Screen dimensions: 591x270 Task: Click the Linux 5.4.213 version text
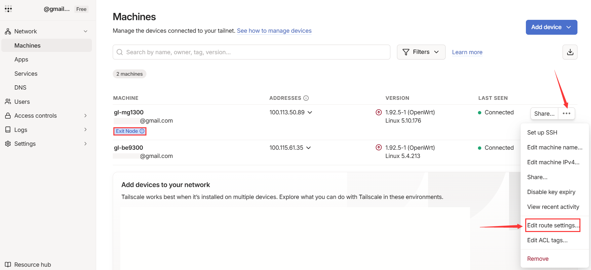[403, 156]
